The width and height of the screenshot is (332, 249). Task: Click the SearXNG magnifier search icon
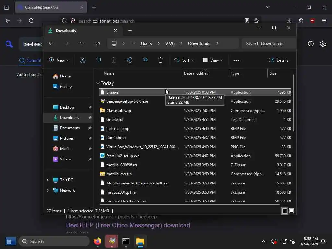click(9, 44)
